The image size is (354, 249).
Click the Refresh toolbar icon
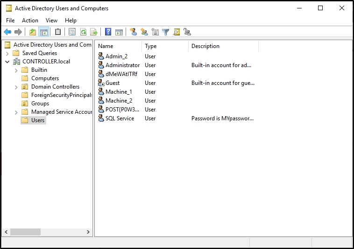[x=83, y=32]
